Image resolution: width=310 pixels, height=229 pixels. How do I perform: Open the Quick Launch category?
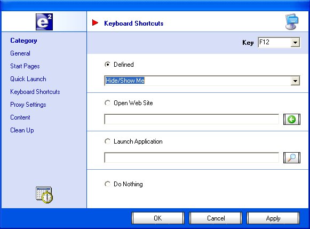[x=28, y=79]
